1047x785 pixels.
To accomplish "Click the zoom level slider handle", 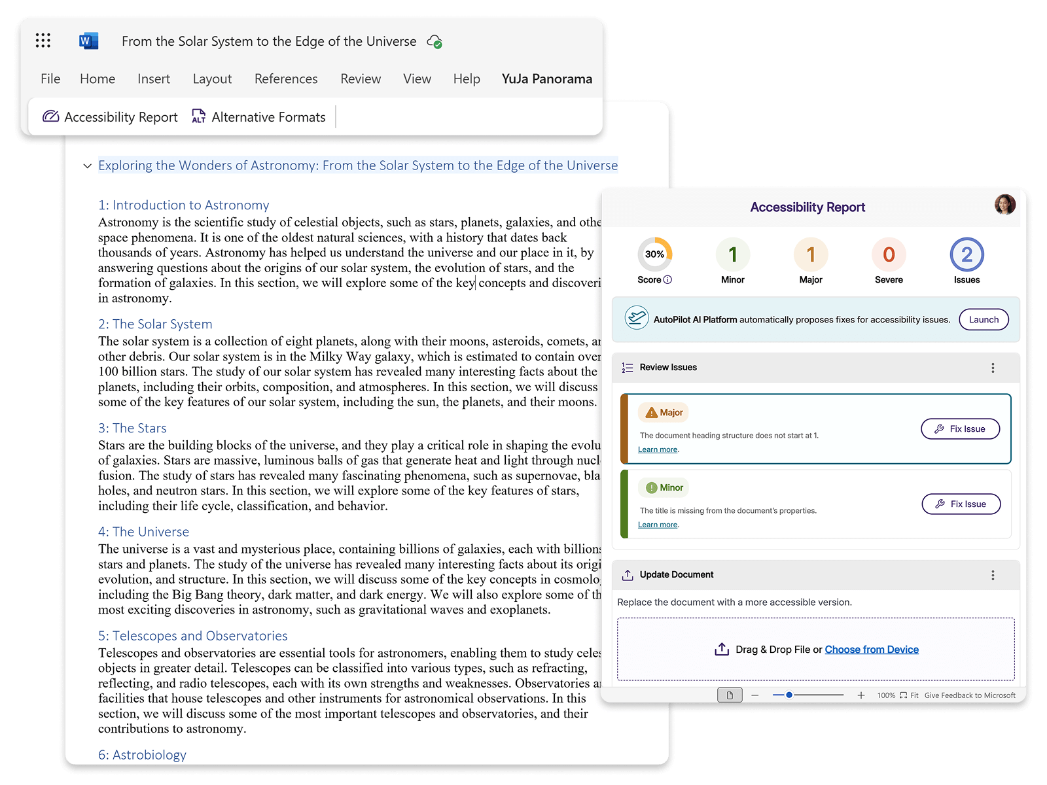I will tap(789, 695).
